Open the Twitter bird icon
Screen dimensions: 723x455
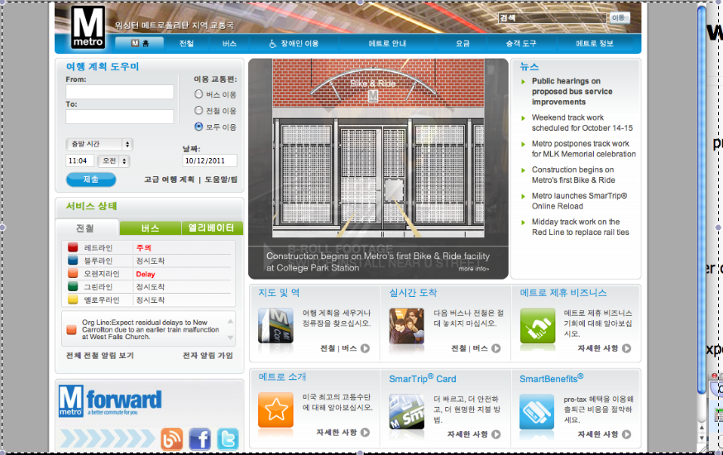(x=227, y=438)
